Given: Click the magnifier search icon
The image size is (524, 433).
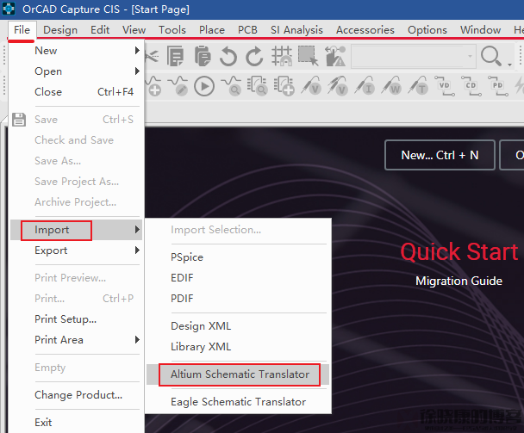Looking at the screenshot, I should 491,57.
